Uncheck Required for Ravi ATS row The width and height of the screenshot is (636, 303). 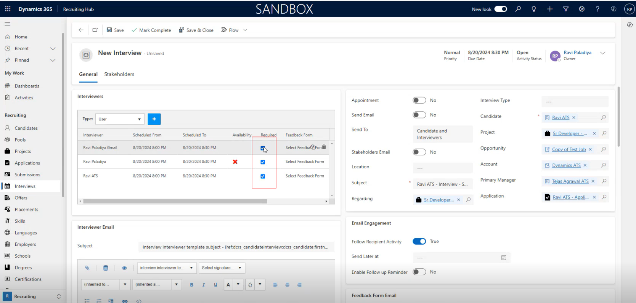pyautogui.click(x=263, y=176)
